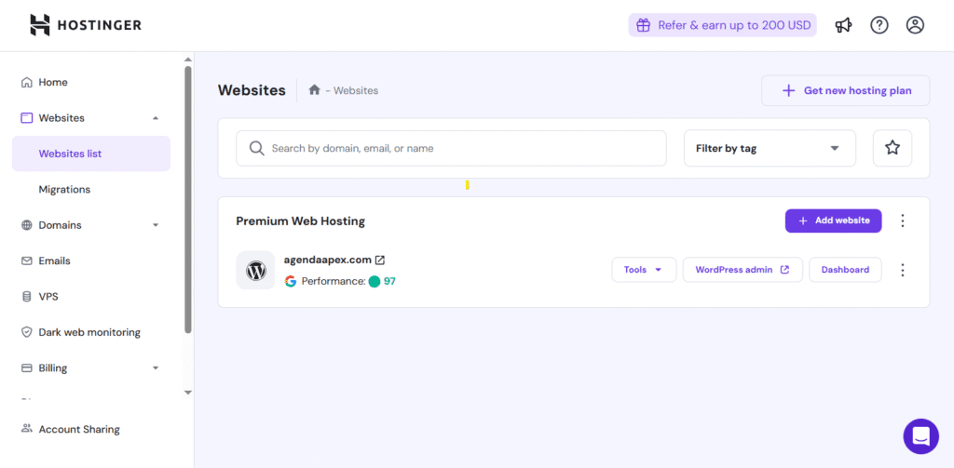Open the user profile icon

[x=915, y=25]
